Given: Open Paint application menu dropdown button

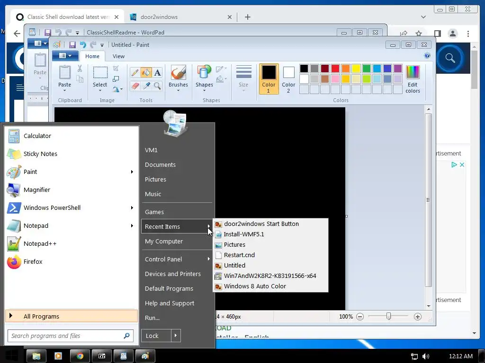Looking at the screenshot, I should tap(65, 56).
